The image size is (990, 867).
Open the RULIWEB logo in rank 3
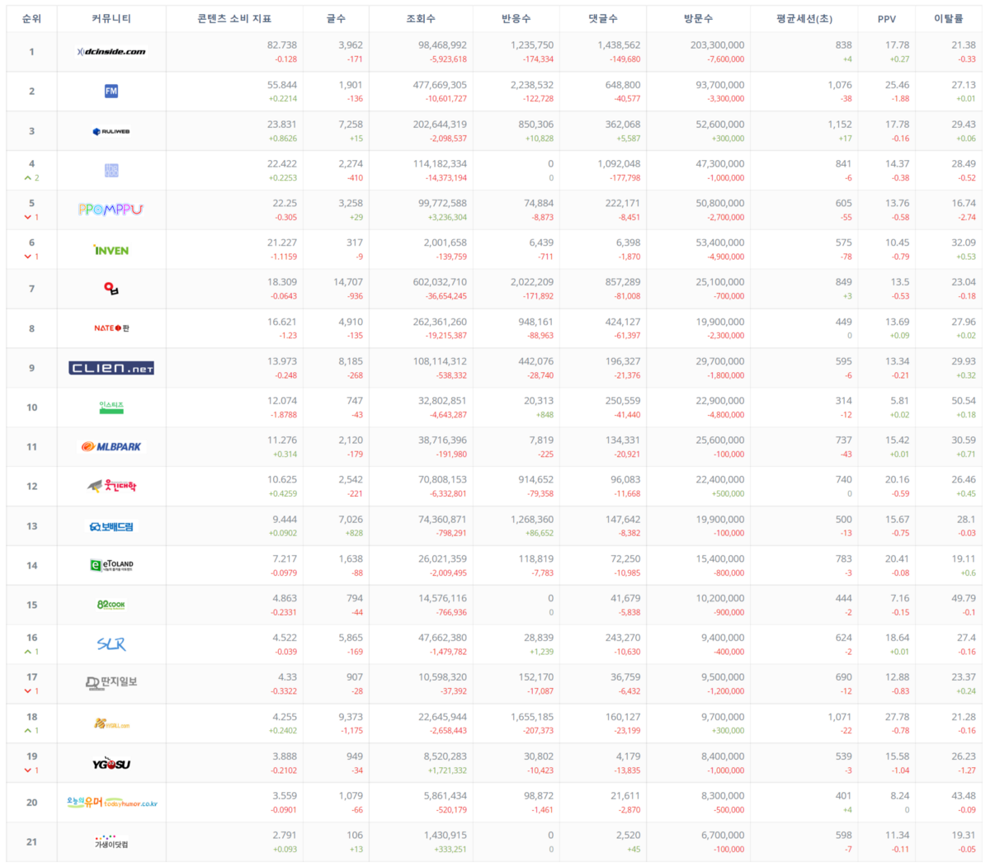(111, 131)
